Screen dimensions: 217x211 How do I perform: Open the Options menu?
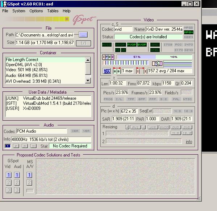tap(36, 11)
